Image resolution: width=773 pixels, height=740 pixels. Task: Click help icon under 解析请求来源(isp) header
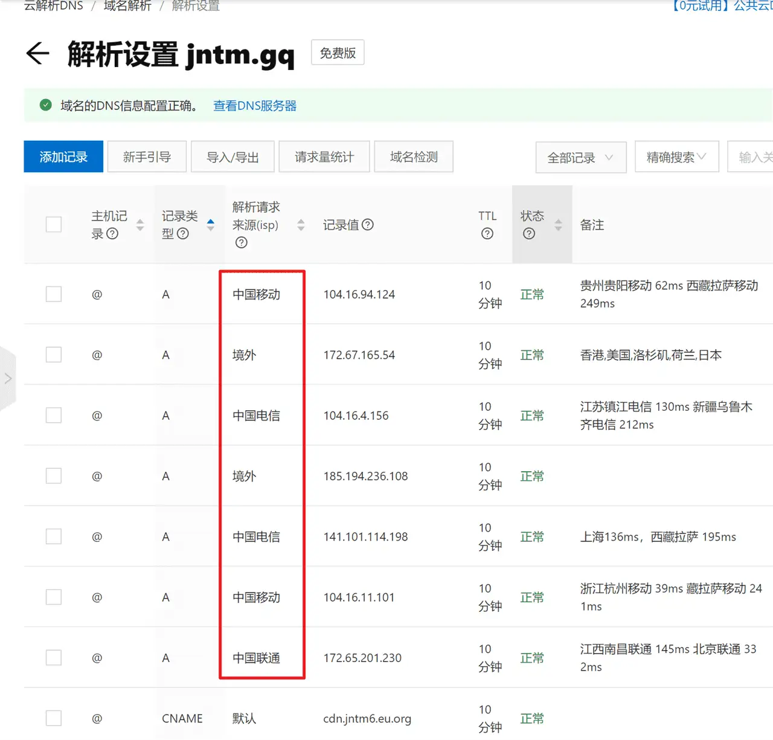(241, 243)
